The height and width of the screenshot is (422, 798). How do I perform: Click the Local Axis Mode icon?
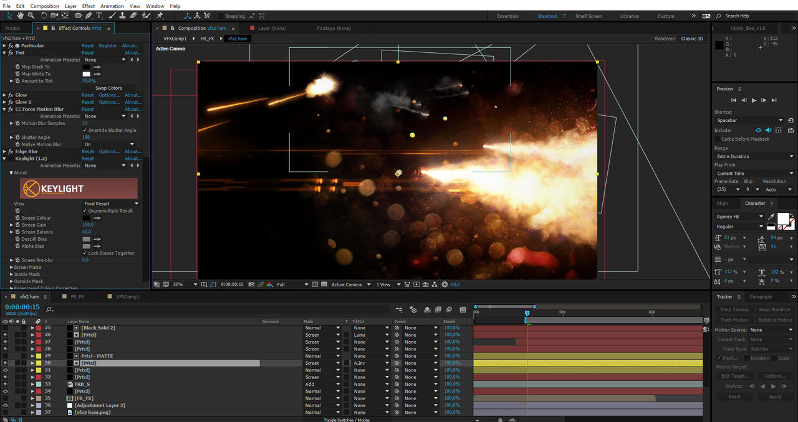pos(188,16)
